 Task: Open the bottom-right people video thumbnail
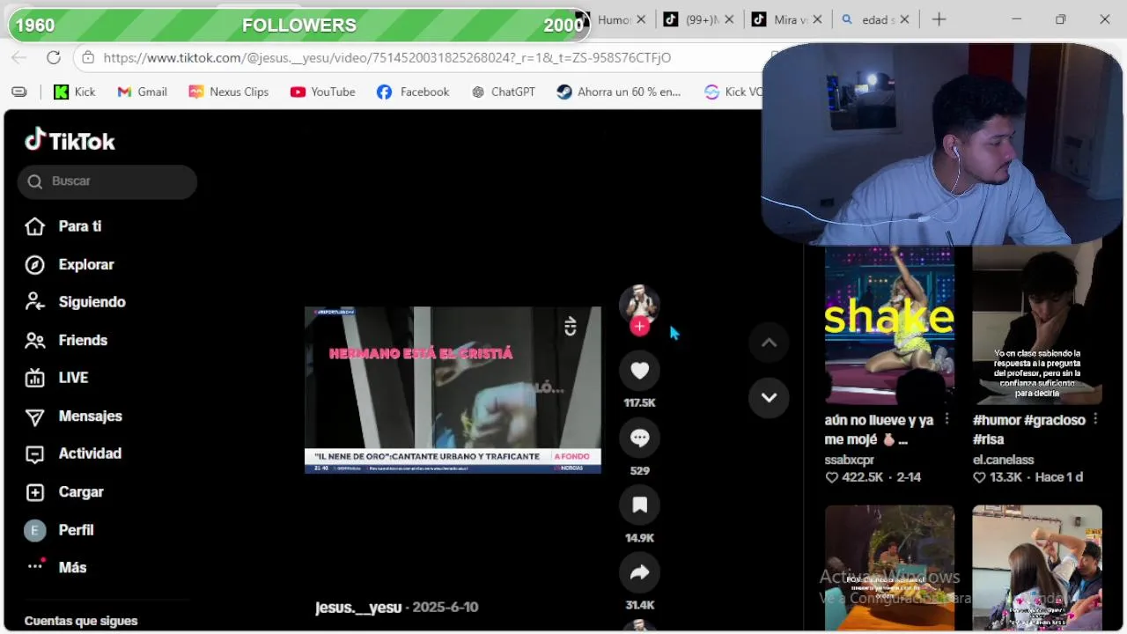1037,569
